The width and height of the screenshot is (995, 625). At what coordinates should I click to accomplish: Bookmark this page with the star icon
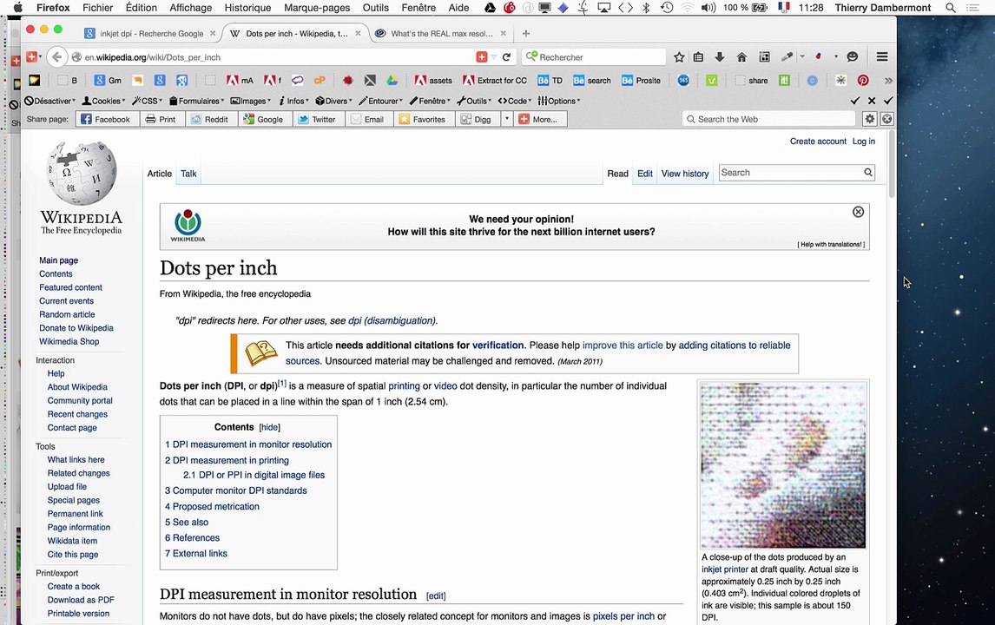(679, 57)
